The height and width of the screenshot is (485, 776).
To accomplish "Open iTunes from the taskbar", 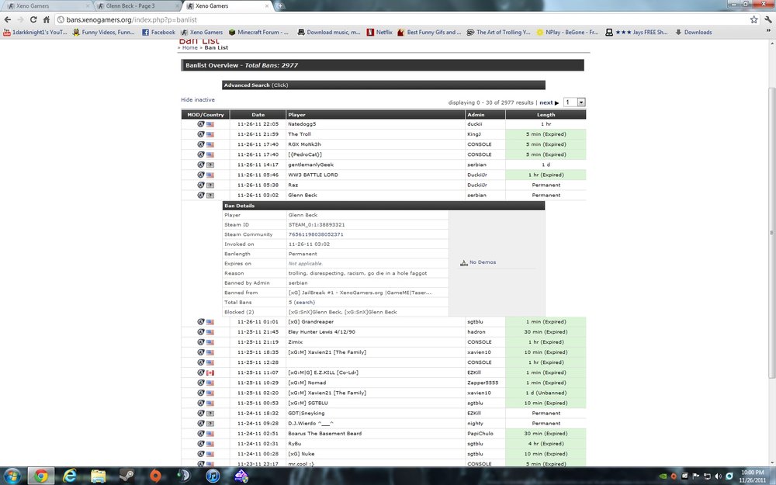I will (213, 476).
